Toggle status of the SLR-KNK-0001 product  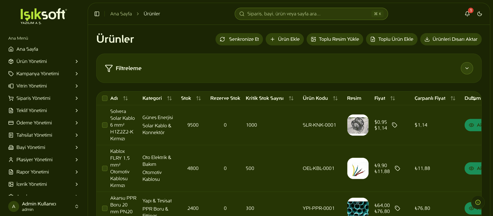click(473, 125)
